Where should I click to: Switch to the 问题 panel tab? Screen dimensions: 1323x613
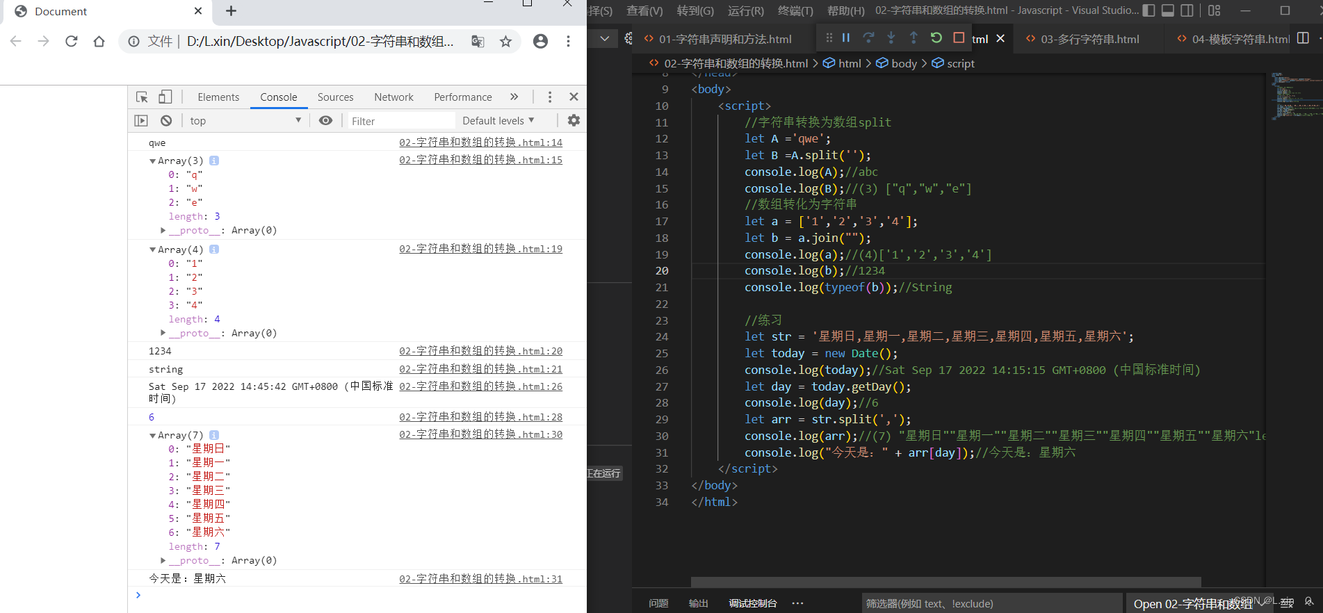coord(658,603)
